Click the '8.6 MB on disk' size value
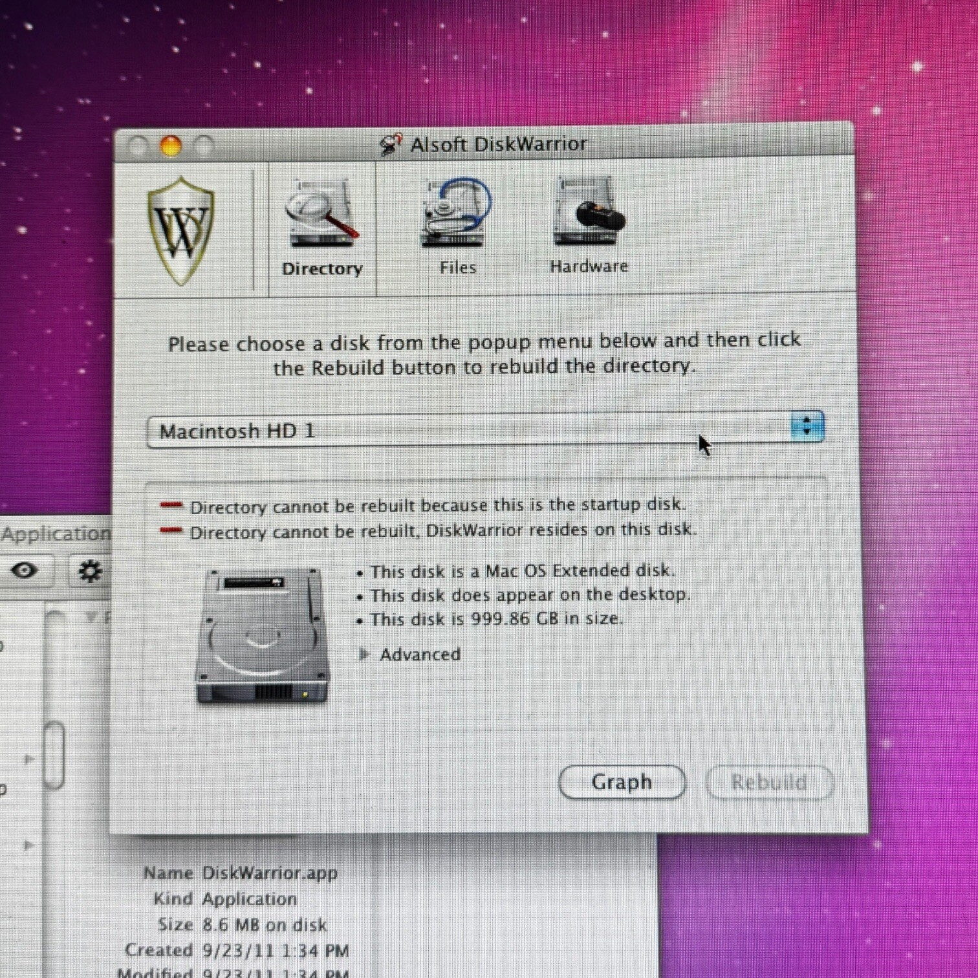The width and height of the screenshot is (978, 978). pos(265,925)
